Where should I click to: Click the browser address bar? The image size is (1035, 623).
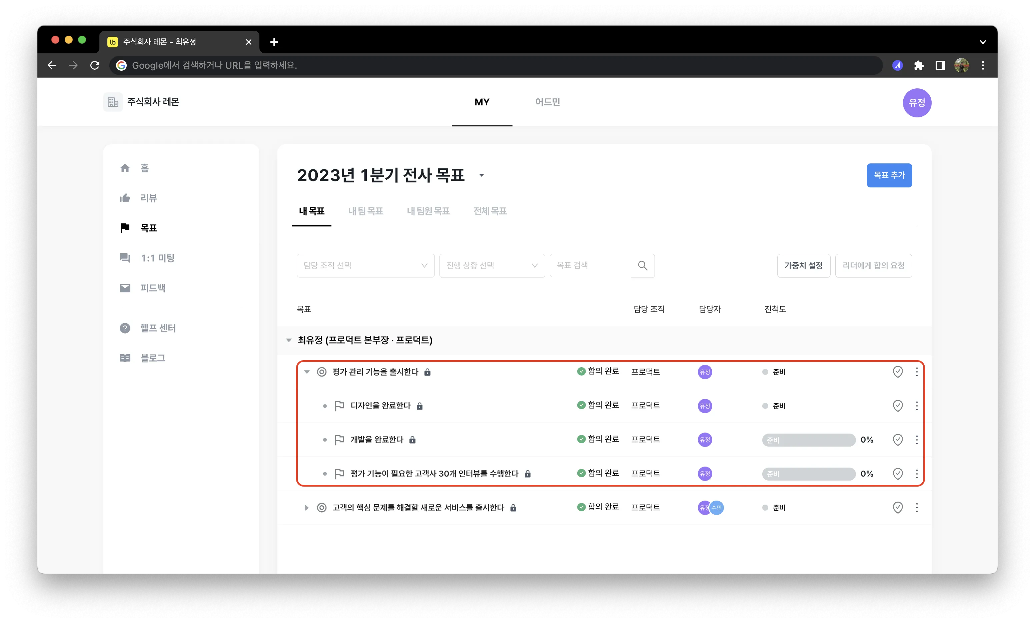496,65
